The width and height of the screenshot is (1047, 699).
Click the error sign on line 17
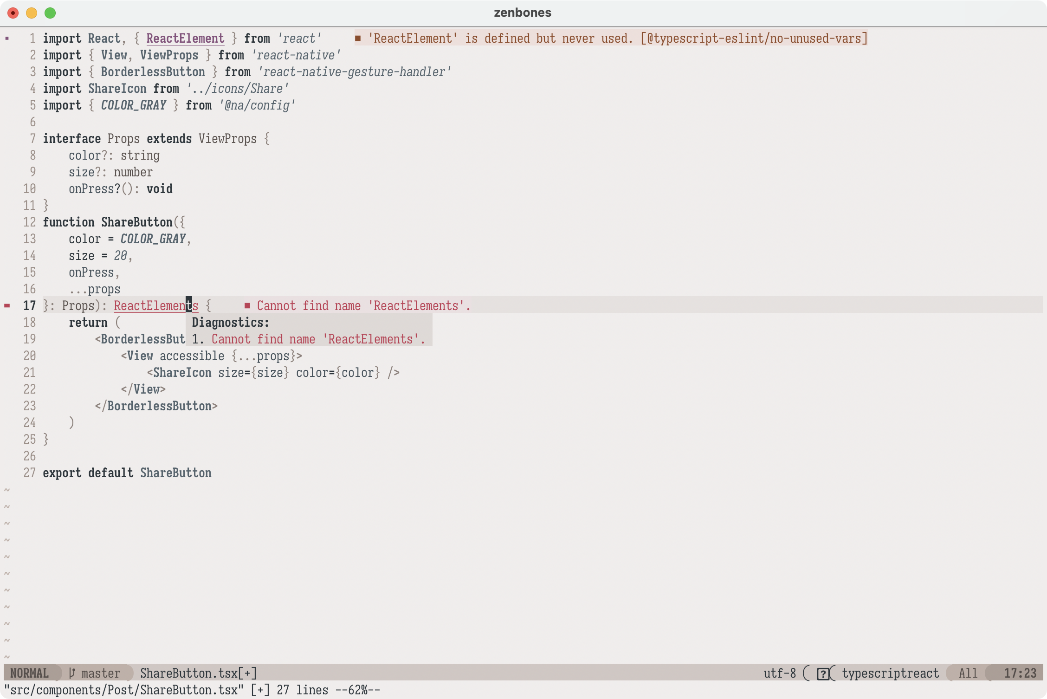coord(7,306)
